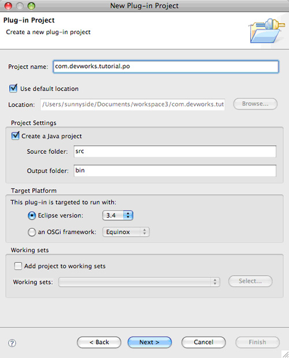
Task: Click the 'Working sets' group heading
Action: click(30, 250)
